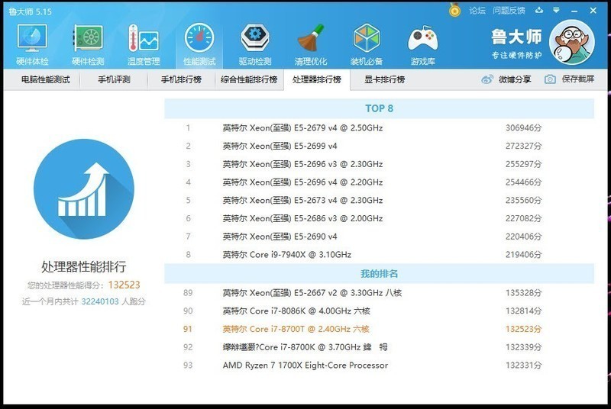This screenshot has height=409, width=611.
Task: Click the 135328分 score
Action: tap(523, 293)
